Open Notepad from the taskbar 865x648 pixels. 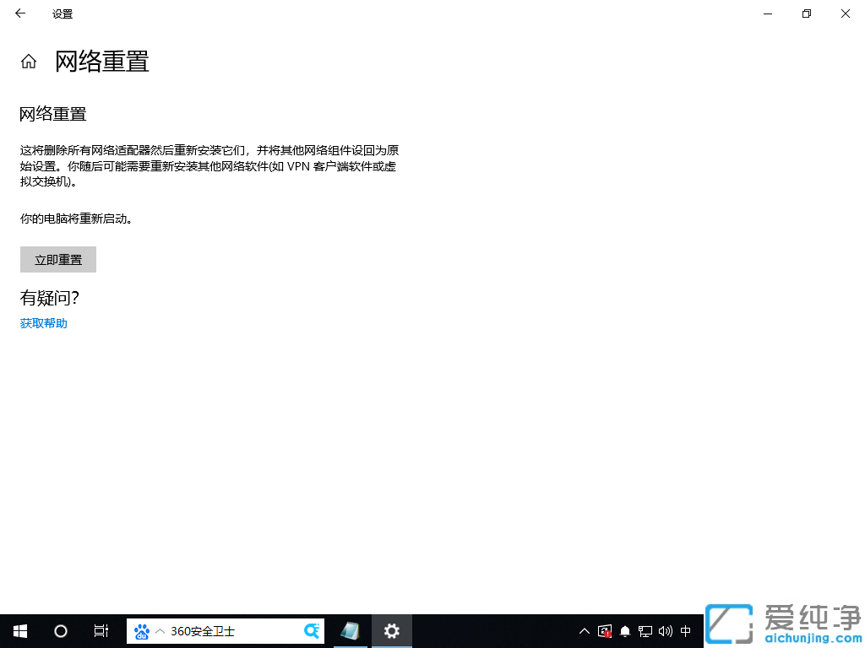[x=351, y=630]
